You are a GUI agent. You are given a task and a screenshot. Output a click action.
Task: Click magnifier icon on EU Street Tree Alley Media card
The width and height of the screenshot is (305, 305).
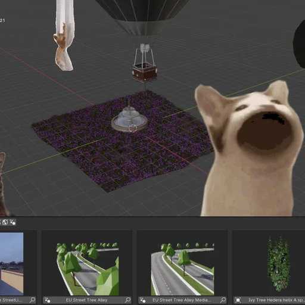pyautogui.click(x=223, y=300)
